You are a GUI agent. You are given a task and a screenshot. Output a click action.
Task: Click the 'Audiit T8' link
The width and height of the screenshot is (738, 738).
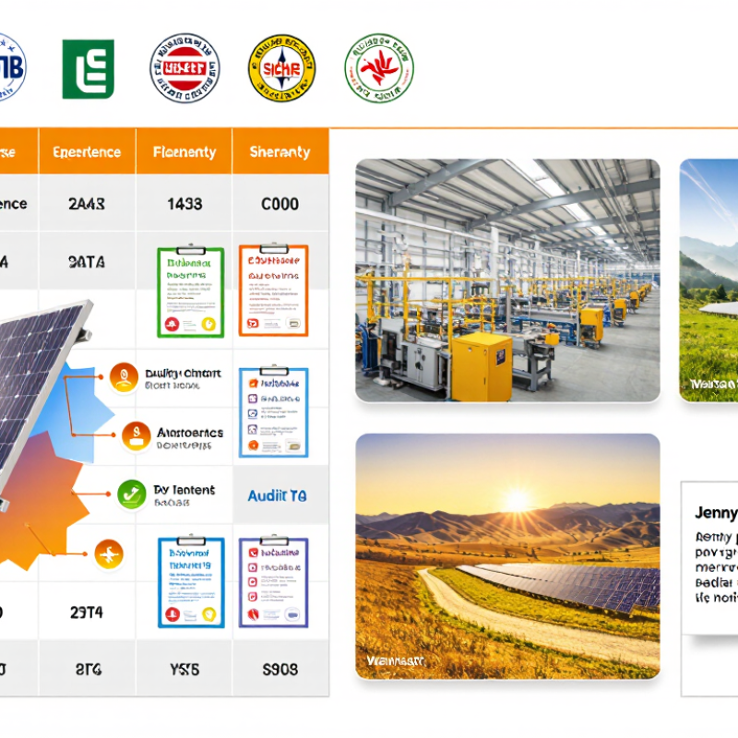click(278, 495)
